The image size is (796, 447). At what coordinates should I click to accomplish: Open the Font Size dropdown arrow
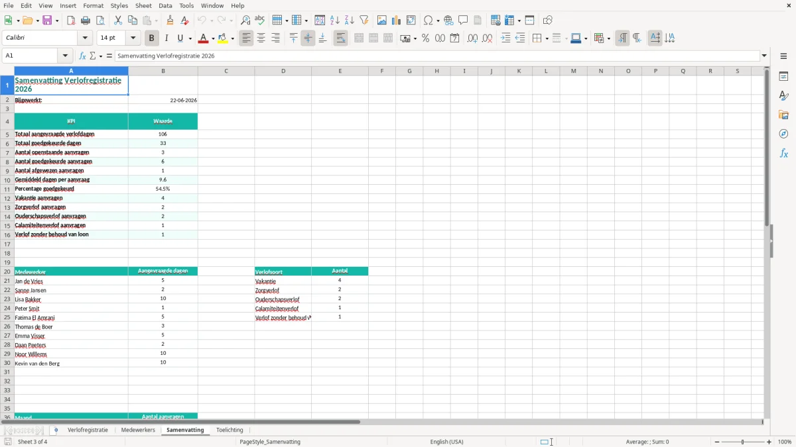pyautogui.click(x=133, y=38)
